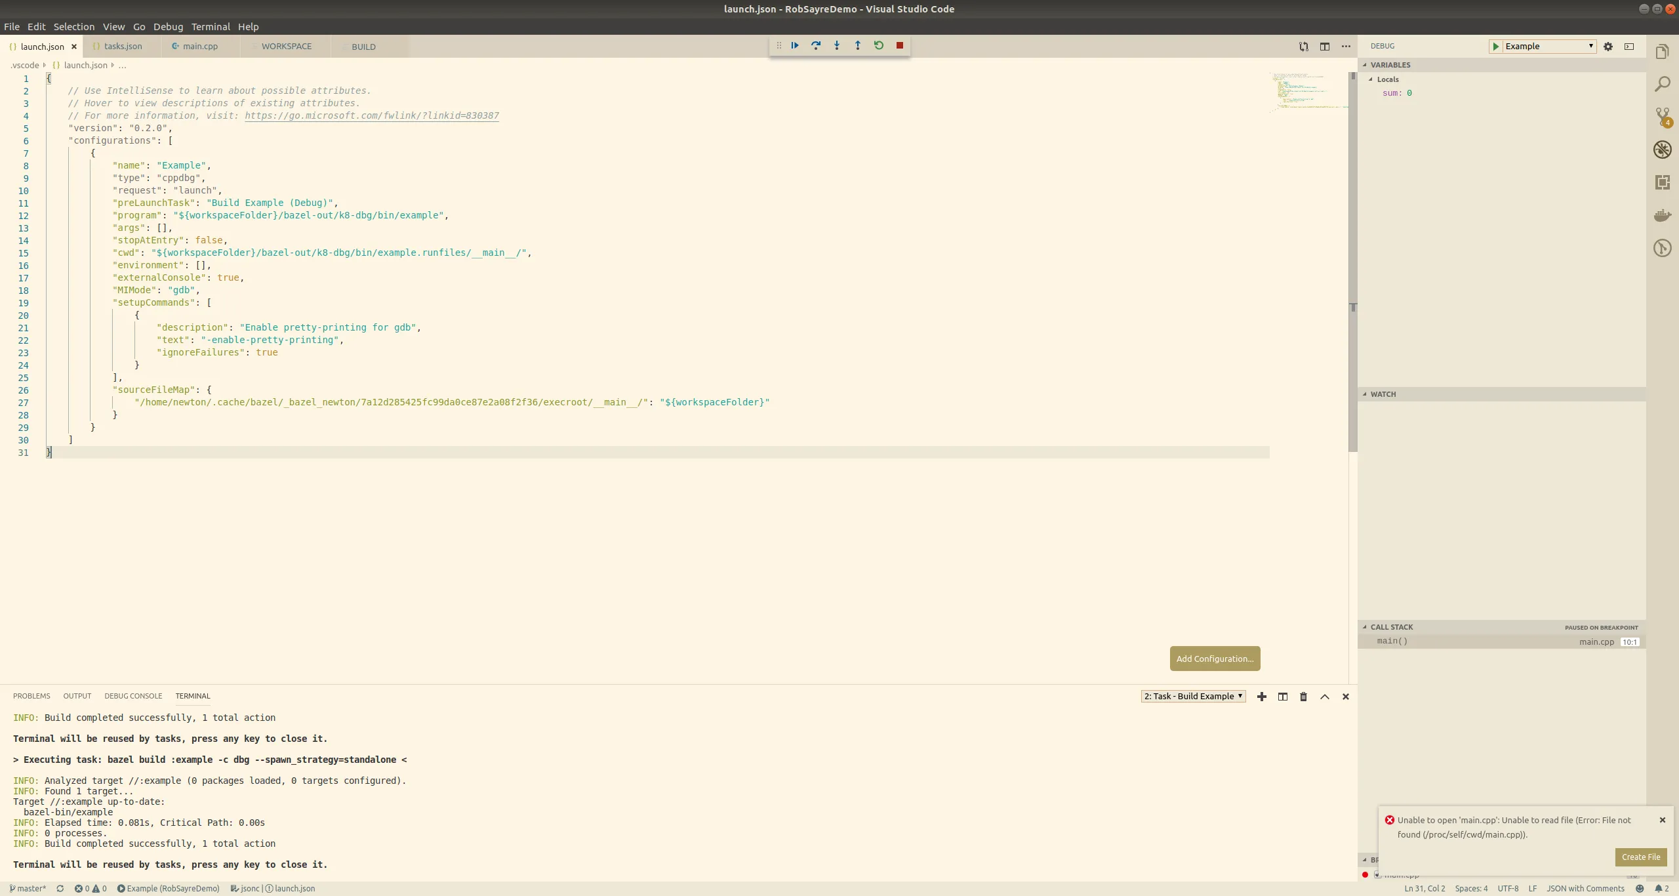Kill terminal with trash icon
Image resolution: width=1679 pixels, height=896 pixels.
(x=1304, y=697)
